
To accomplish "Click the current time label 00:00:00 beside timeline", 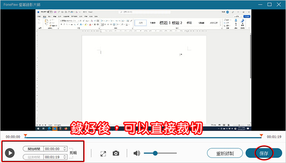I will (13, 137).
